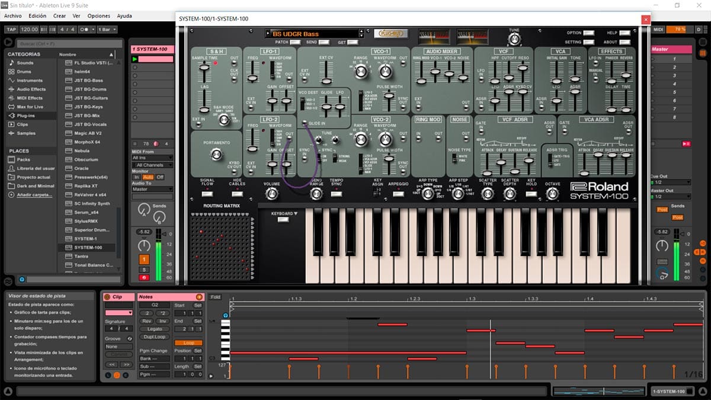Open Max for Live category
Viewport: 711px width, 400px height.
[30, 107]
